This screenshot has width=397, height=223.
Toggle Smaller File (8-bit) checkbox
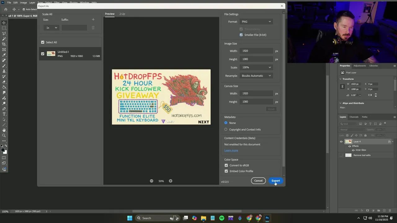[x=241, y=35]
